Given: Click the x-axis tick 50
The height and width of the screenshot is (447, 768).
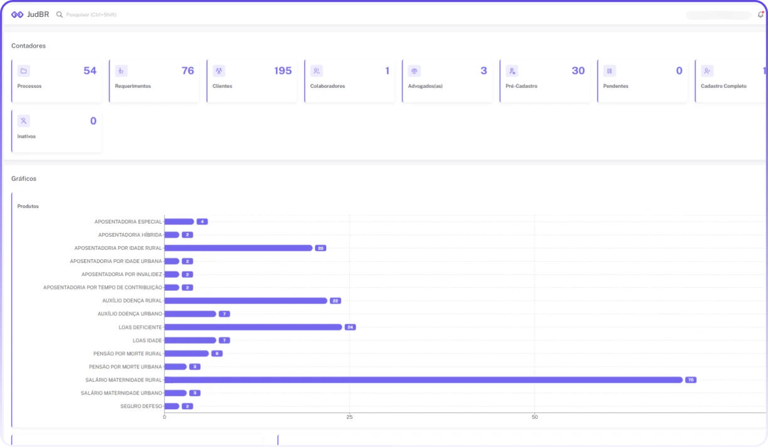Looking at the screenshot, I should pyautogui.click(x=535, y=417).
